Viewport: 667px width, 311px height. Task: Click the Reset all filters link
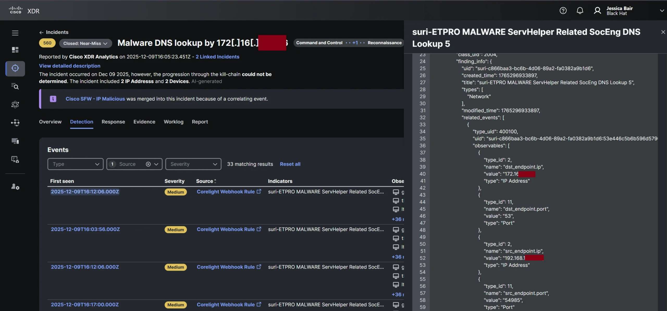pos(290,164)
